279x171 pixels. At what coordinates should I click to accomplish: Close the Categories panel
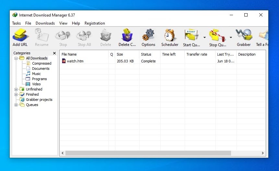pyautogui.click(x=54, y=53)
